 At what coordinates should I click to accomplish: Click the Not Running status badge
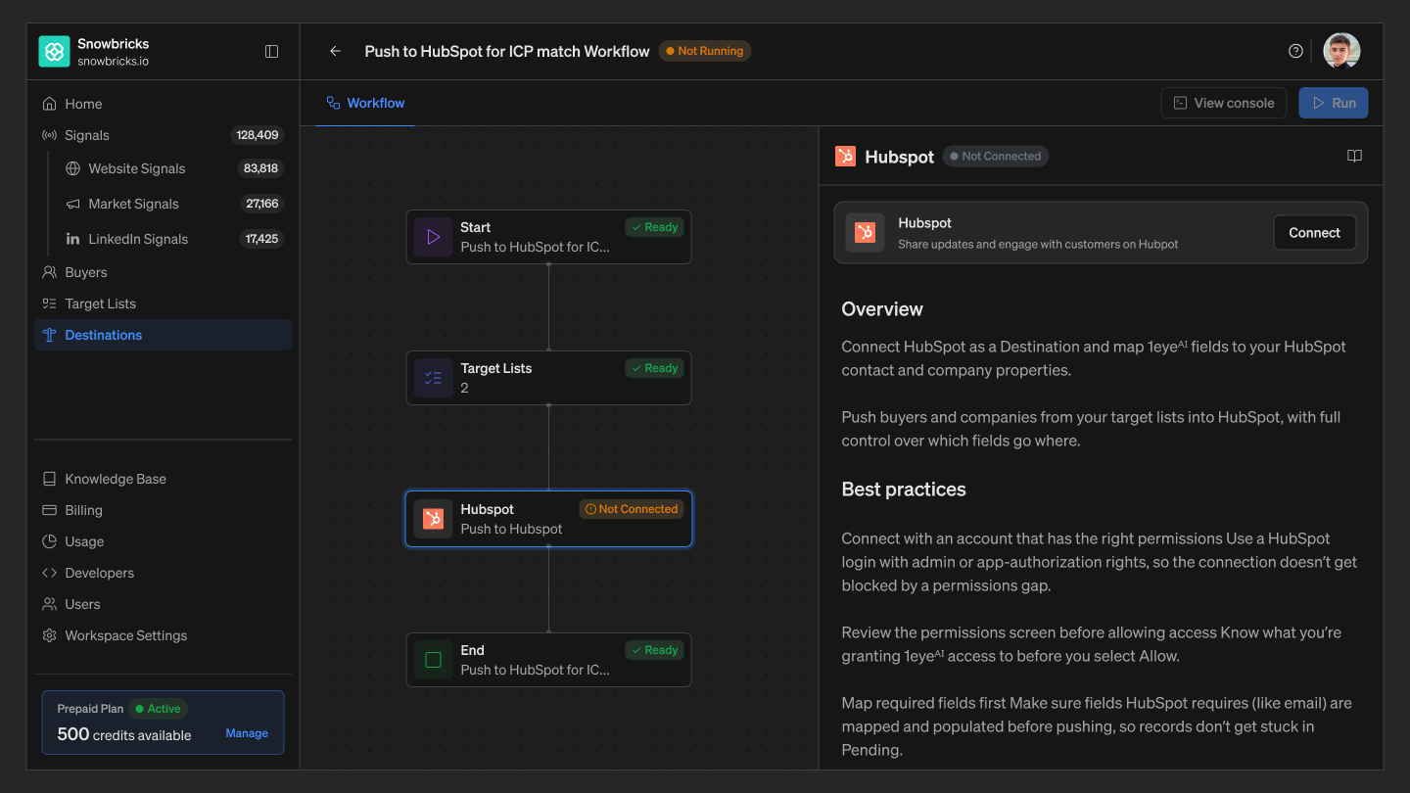(x=705, y=51)
